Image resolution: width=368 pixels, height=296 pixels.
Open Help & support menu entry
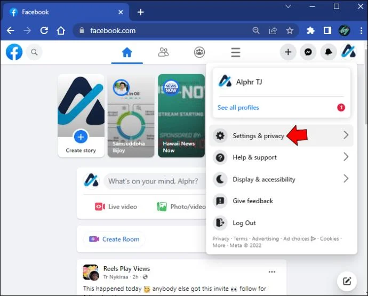tap(281, 157)
